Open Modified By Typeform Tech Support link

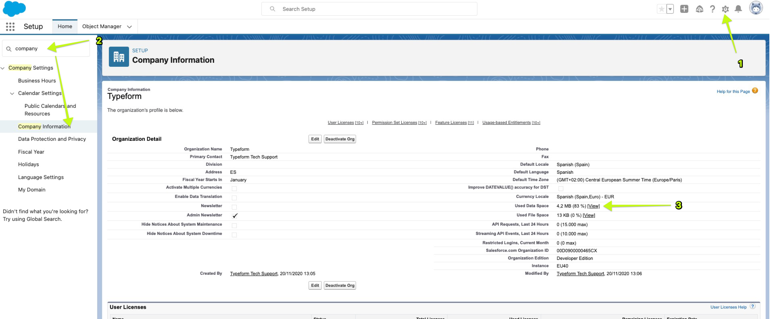(x=580, y=274)
